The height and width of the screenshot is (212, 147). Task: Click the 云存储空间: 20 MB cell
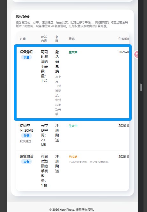click(x=44, y=135)
